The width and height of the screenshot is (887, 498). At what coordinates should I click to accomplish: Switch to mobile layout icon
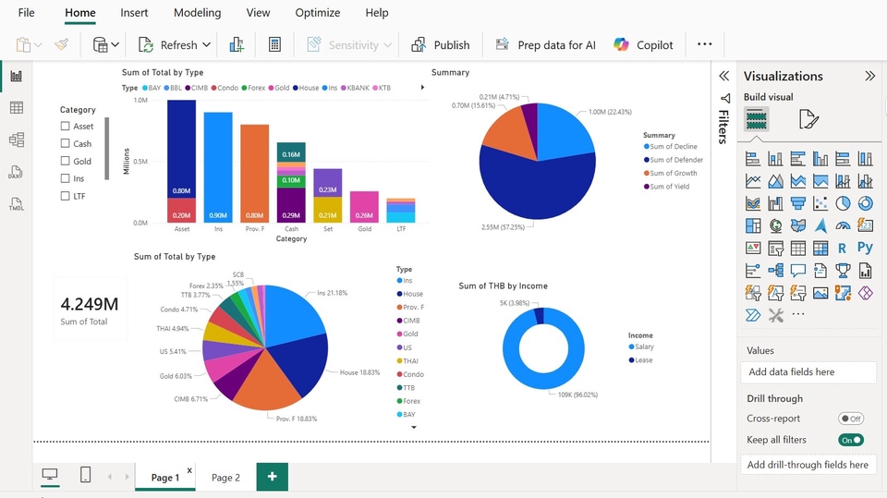click(x=85, y=475)
